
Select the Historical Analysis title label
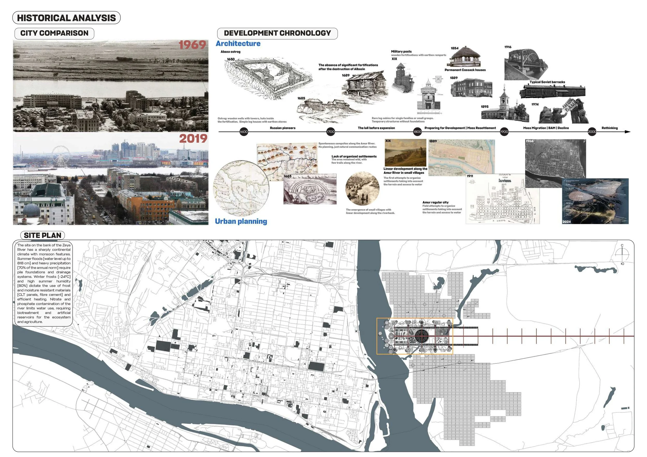click(67, 18)
